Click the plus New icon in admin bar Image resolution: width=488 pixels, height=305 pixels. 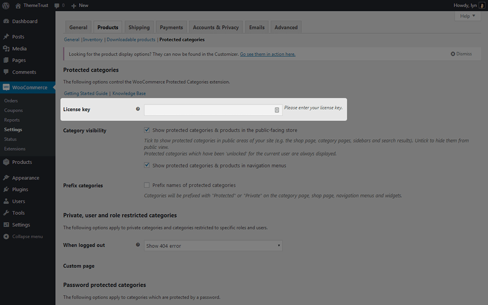[74, 5]
